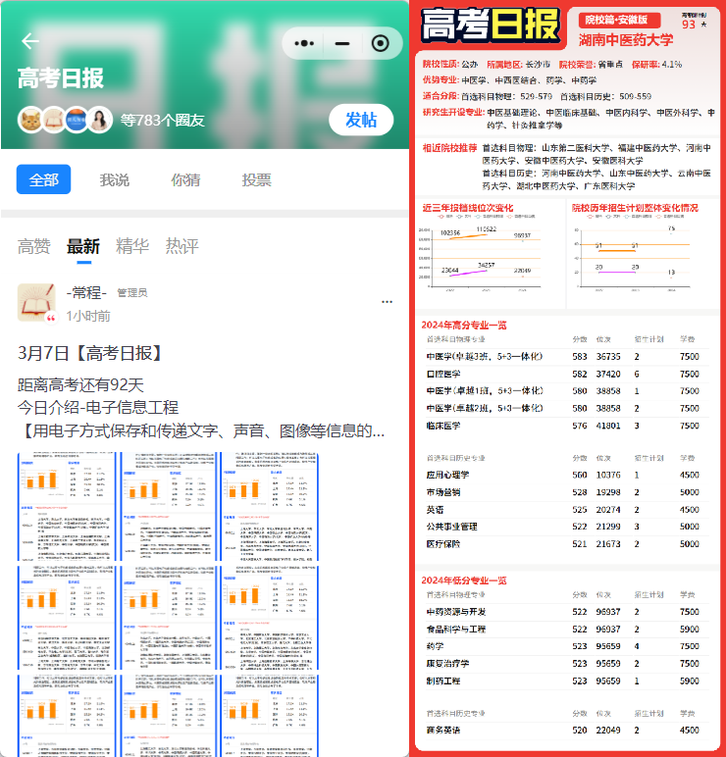Image resolution: width=726 pixels, height=757 pixels.
Task: Click the 2024年低分专业一览 section heading
Action: pos(464,580)
